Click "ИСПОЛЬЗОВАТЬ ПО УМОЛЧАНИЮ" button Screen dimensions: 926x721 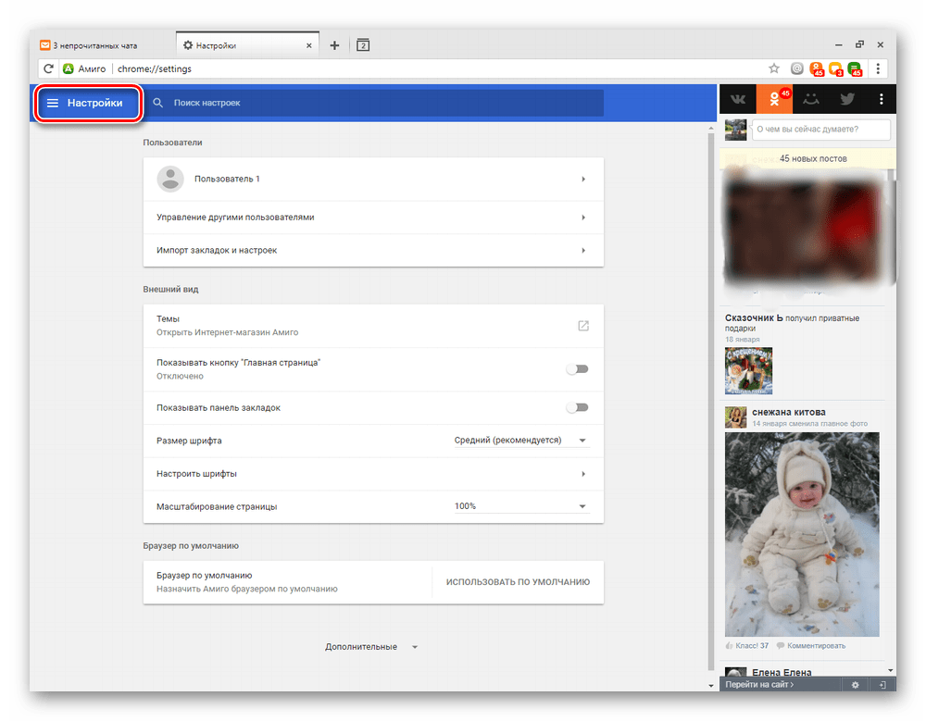(518, 582)
